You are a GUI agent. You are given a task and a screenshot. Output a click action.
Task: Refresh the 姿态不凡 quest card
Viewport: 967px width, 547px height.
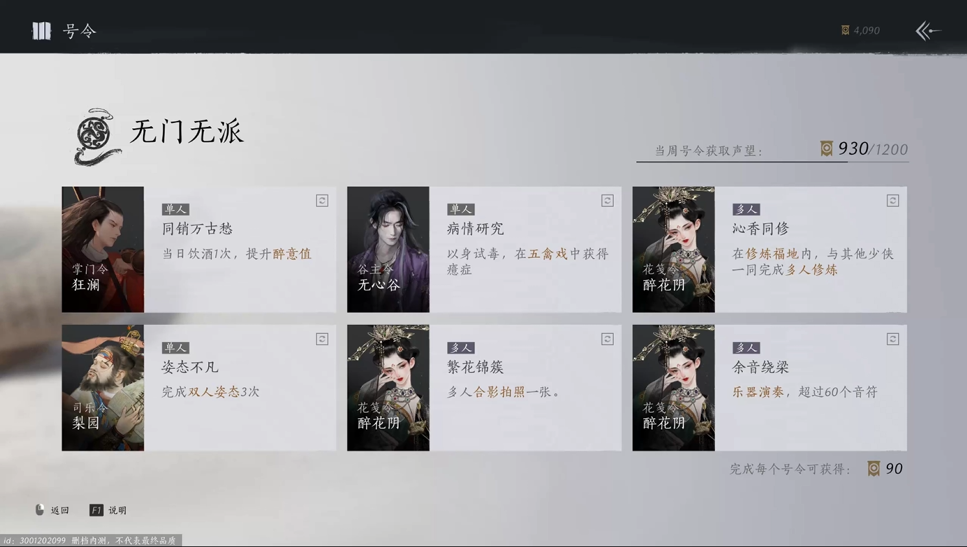click(x=322, y=339)
